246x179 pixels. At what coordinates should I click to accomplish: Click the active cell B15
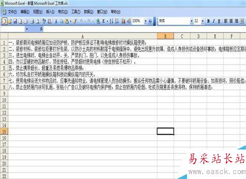[165, 131]
